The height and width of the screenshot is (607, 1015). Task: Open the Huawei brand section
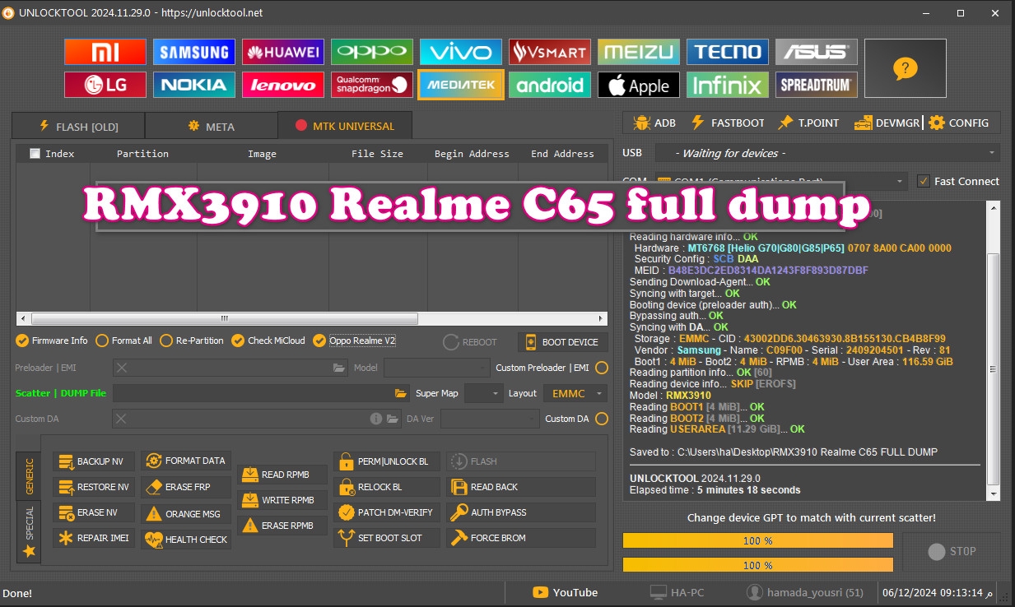click(x=283, y=52)
